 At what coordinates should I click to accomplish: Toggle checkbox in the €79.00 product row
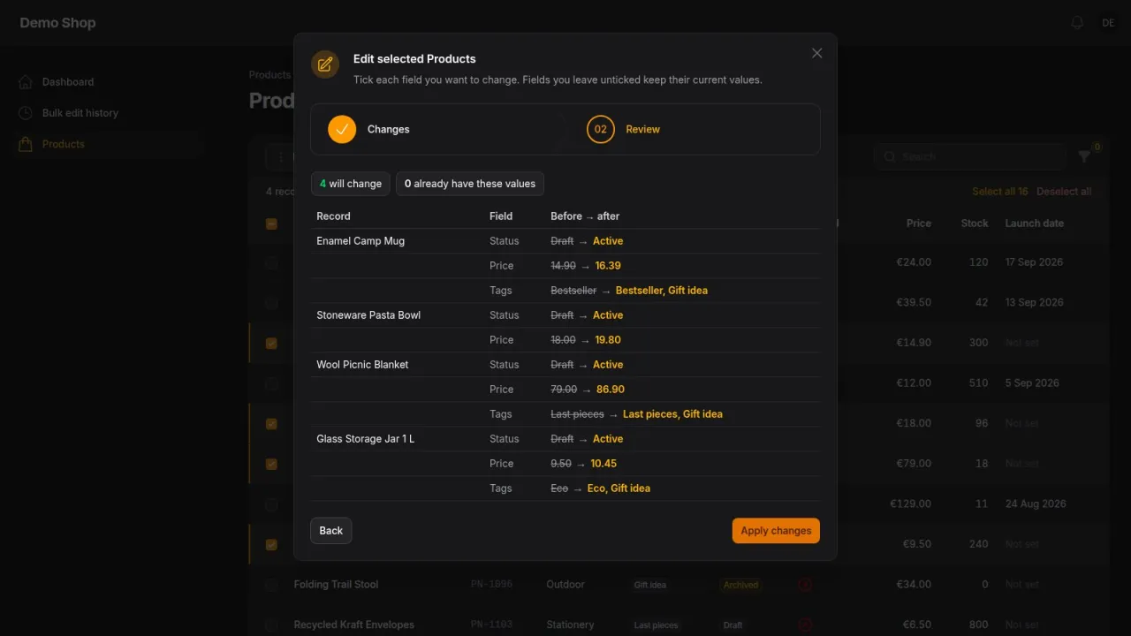tap(271, 464)
